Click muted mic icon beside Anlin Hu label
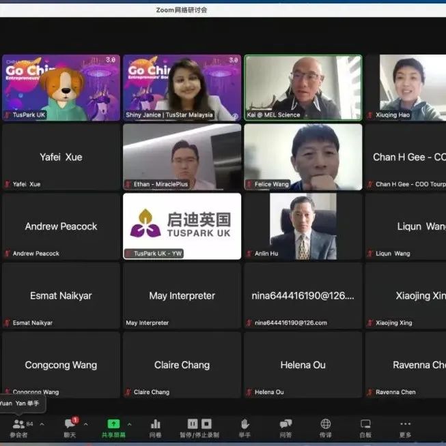The image size is (446, 446). [249, 254]
